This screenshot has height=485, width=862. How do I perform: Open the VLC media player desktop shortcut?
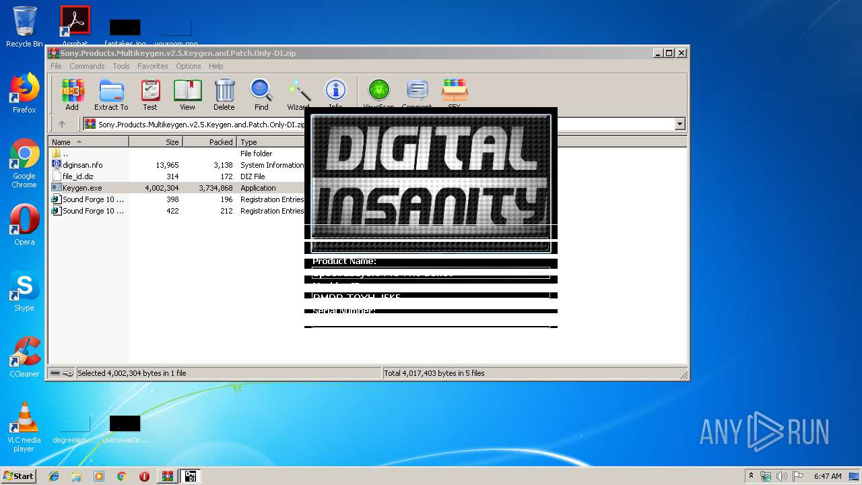click(24, 427)
